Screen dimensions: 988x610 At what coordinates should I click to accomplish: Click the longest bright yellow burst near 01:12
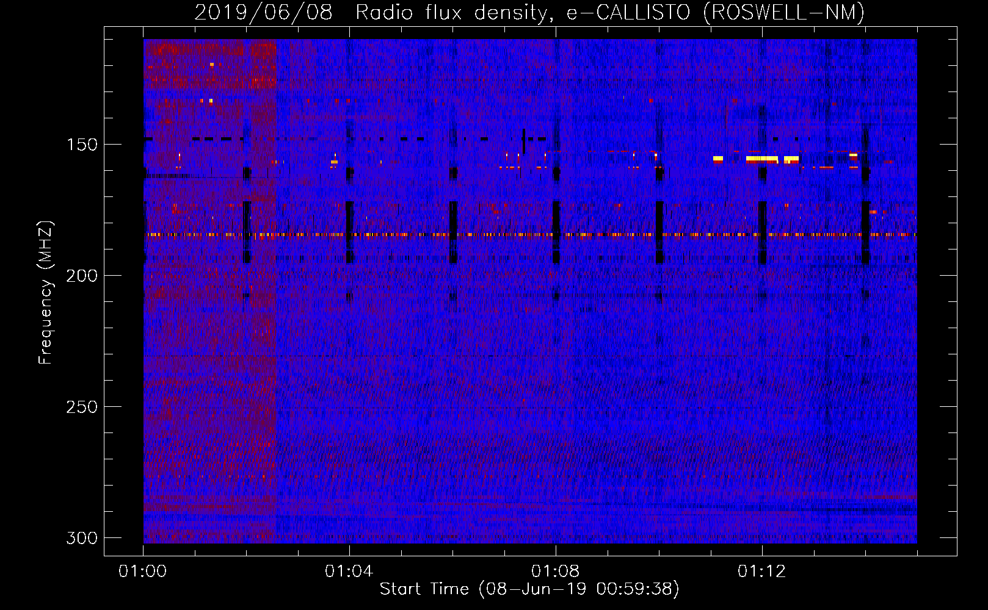pos(762,159)
